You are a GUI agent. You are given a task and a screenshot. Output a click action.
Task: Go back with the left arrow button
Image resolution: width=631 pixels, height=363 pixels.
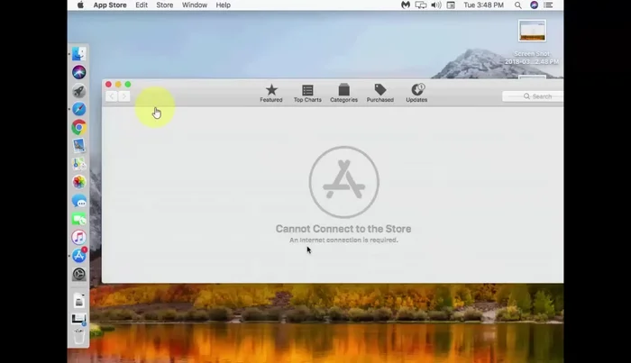[x=112, y=96]
